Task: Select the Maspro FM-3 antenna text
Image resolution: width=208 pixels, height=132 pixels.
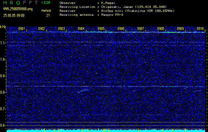Action: point(112,15)
